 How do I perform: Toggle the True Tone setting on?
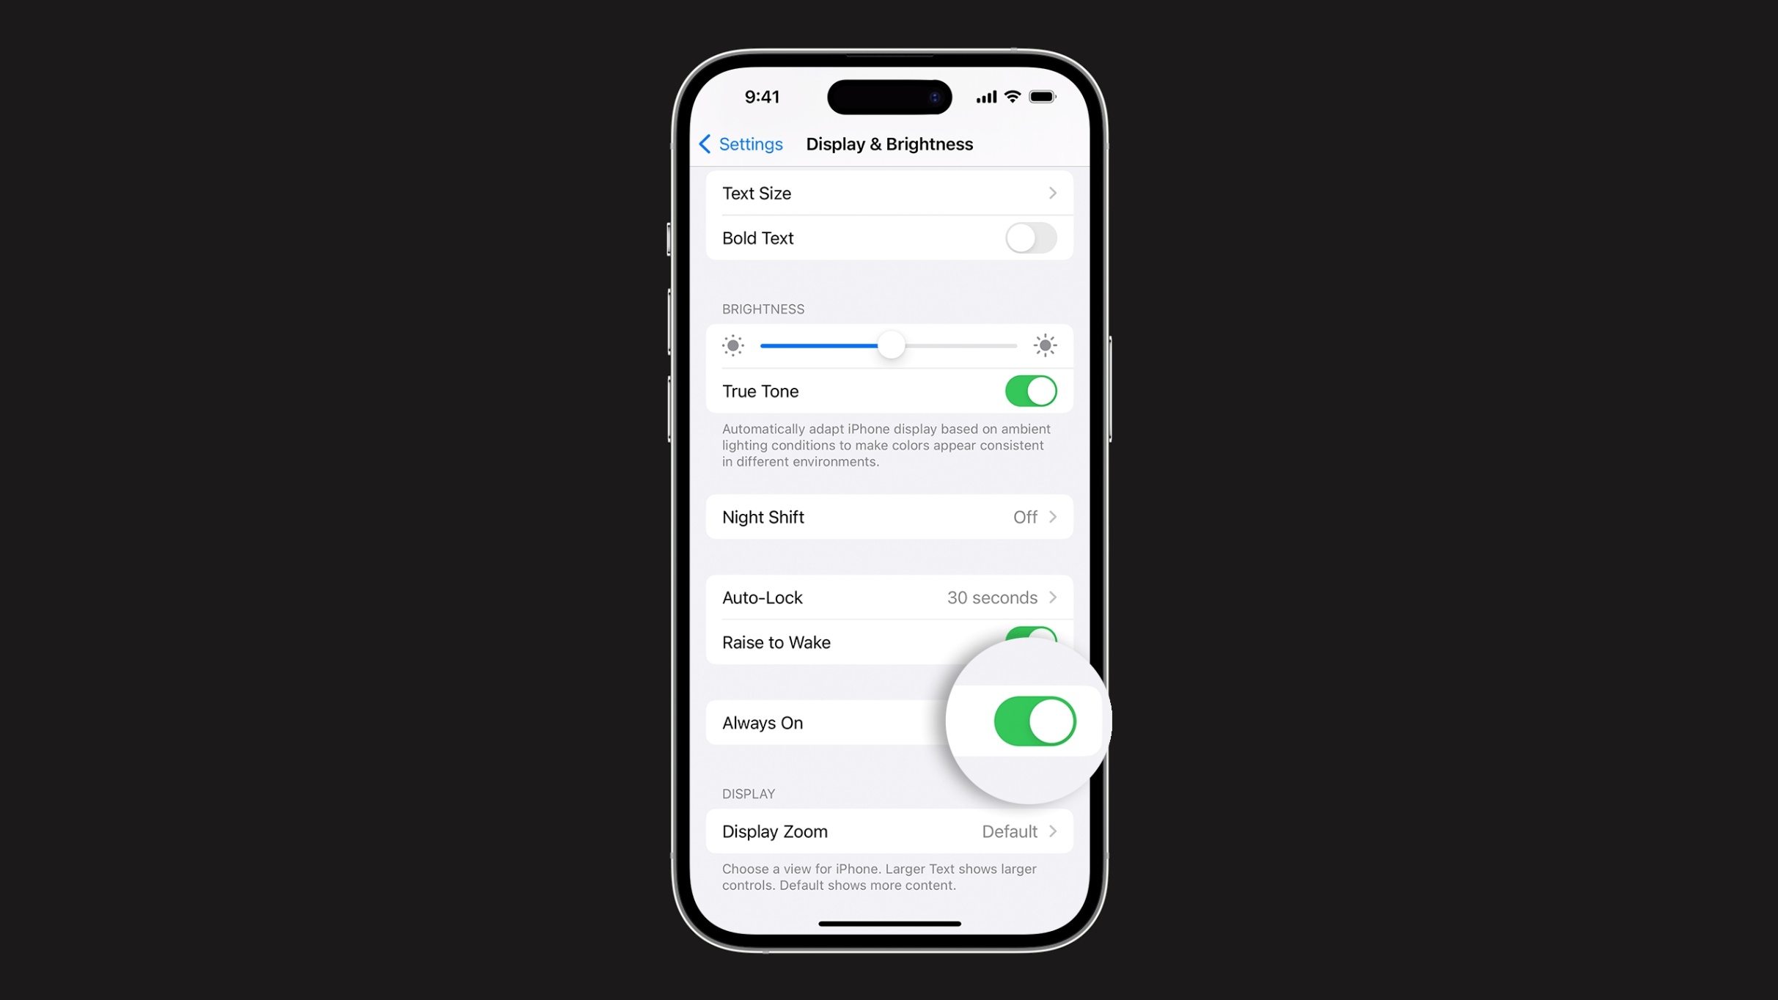(1031, 391)
